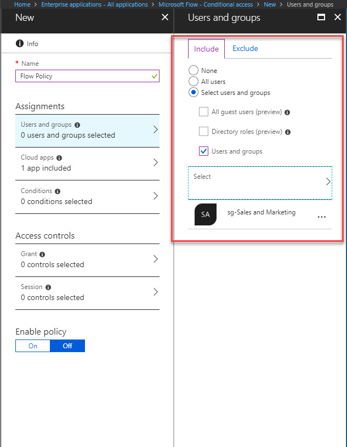Click info icon beside Session
347x447 pixels.
point(48,287)
